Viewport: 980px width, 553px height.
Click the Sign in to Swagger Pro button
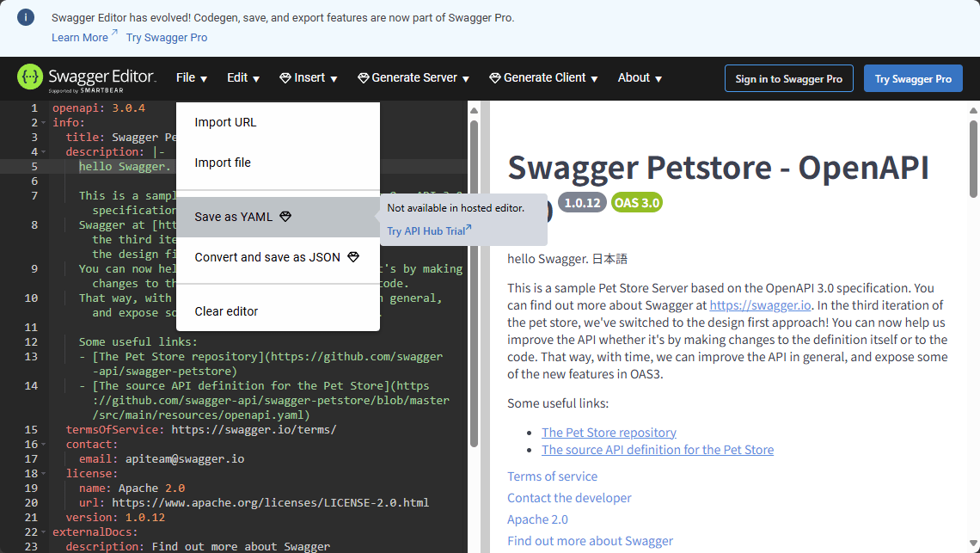pyautogui.click(x=788, y=77)
